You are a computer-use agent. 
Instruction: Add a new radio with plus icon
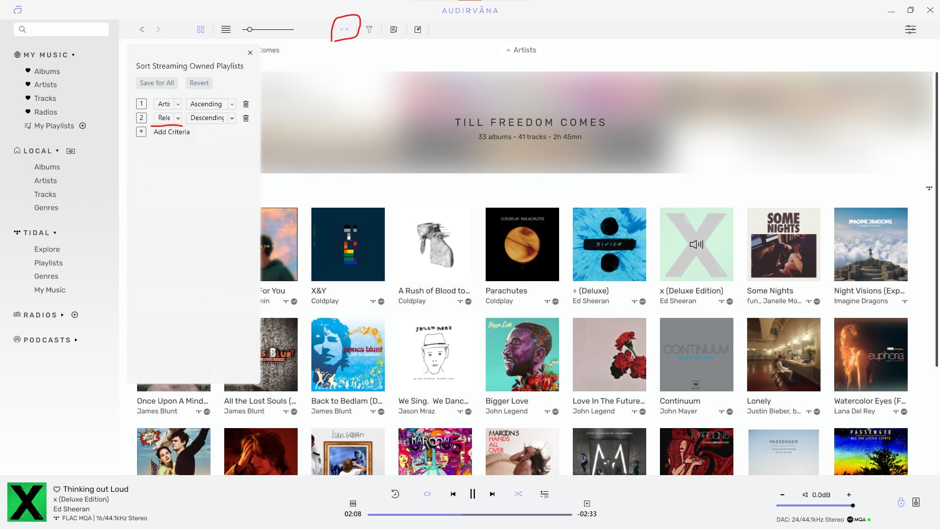[x=75, y=315]
